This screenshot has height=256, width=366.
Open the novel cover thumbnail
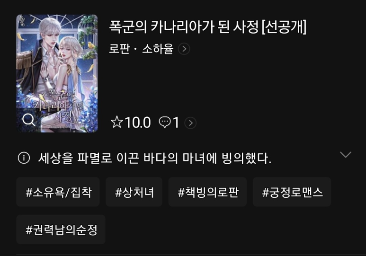click(x=57, y=73)
